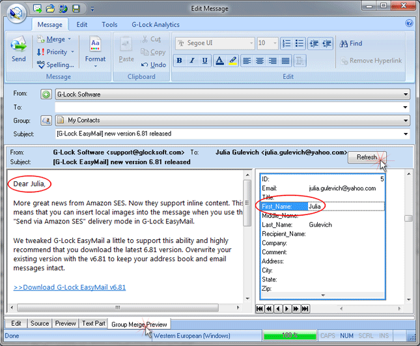Pick the text highlight color
The height and width of the screenshot is (346, 420).
232,61
